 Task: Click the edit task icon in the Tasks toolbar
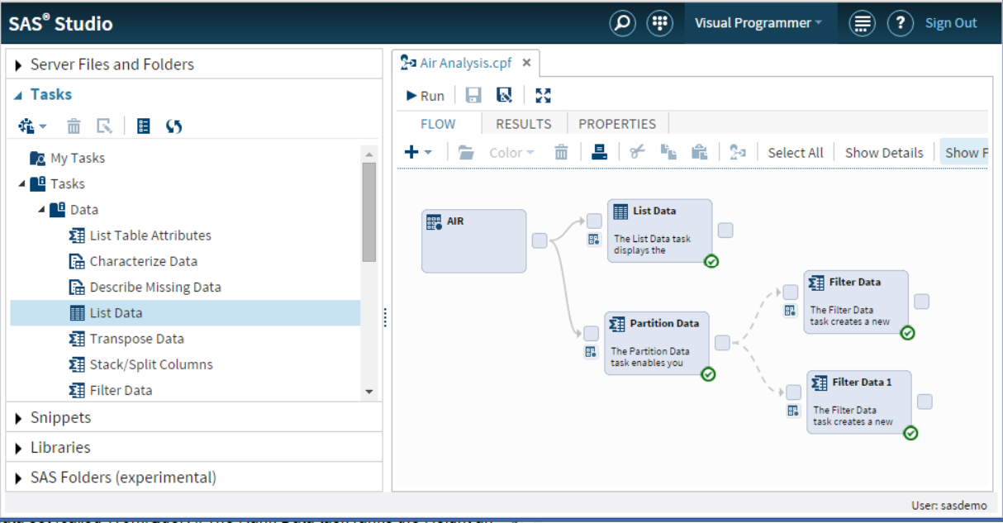tap(104, 126)
